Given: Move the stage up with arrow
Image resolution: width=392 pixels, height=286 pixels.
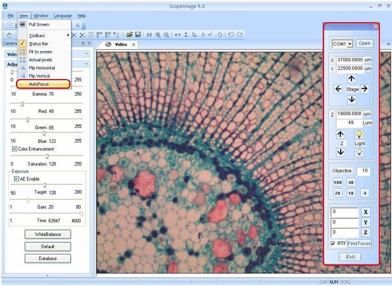Looking at the screenshot, I should (x=351, y=79).
